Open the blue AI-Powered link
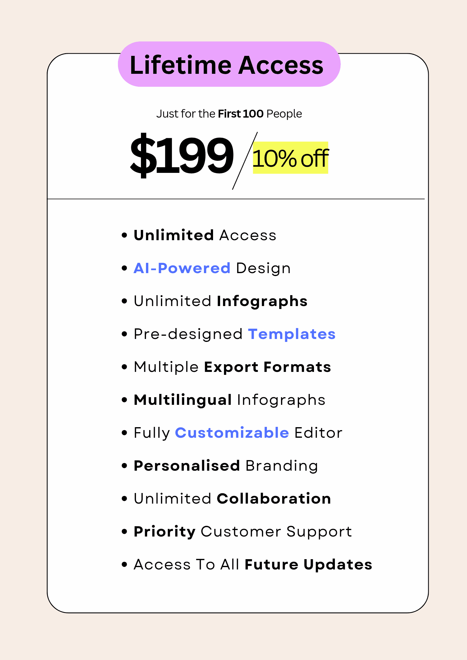Viewport: 467px width, 660px height. pos(182,268)
